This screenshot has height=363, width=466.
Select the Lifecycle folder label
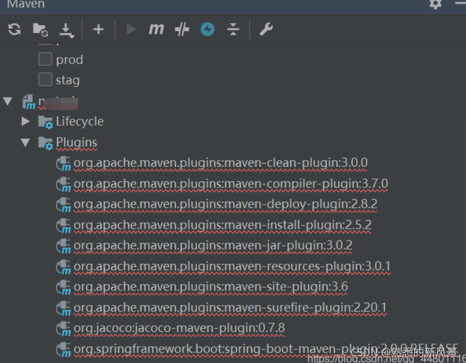point(79,121)
